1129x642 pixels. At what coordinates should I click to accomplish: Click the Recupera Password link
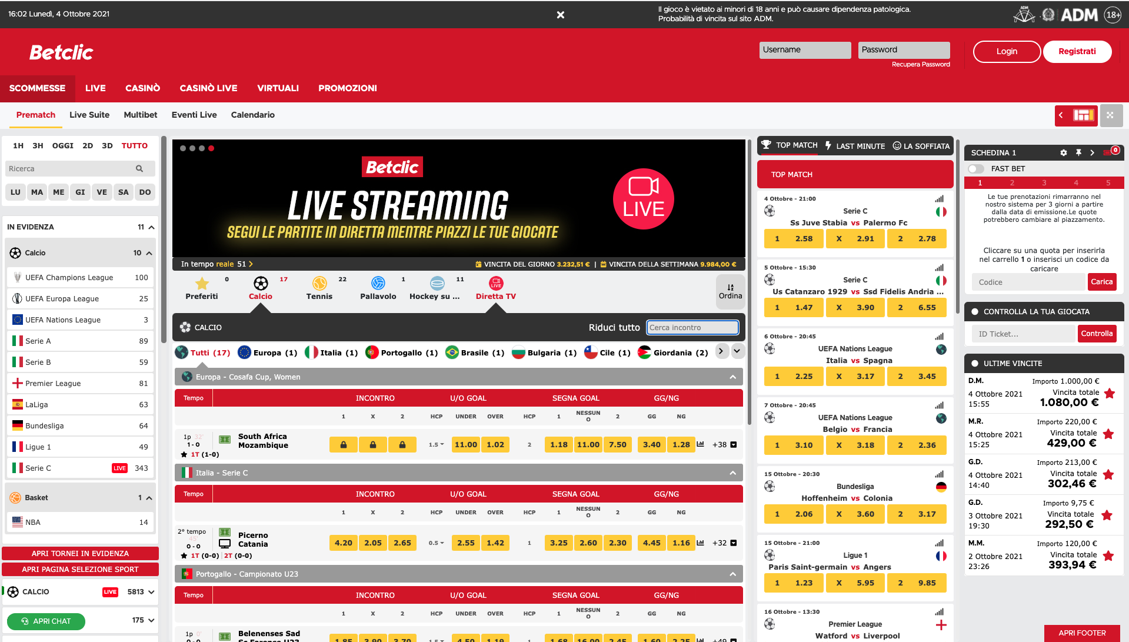coord(920,64)
